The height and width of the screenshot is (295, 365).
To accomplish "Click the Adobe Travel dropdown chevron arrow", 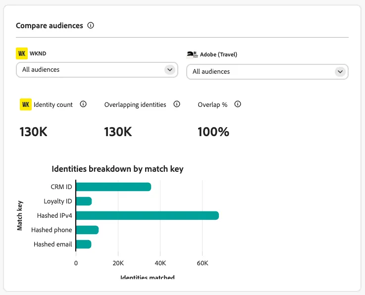I will coord(340,72).
